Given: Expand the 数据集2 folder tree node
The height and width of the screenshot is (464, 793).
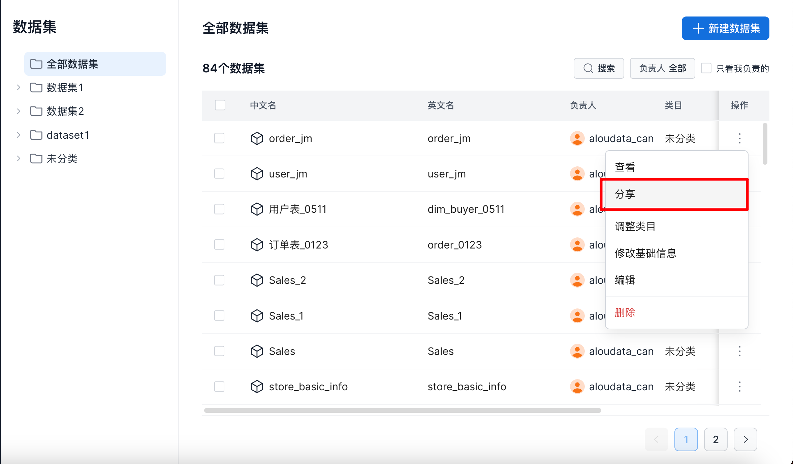Looking at the screenshot, I should (19, 111).
